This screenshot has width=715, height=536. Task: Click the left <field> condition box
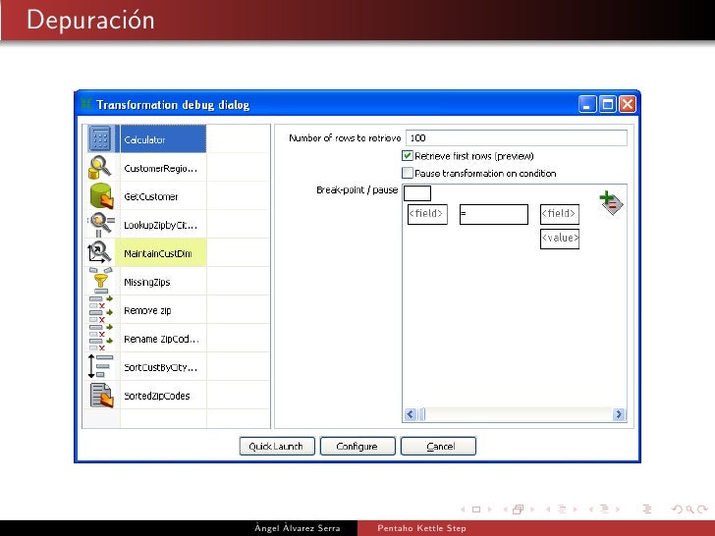tap(427, 214)
